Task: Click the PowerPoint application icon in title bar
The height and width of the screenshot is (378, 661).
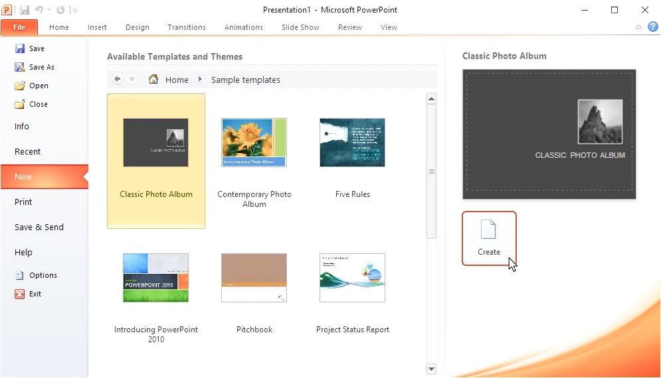Action: 7,9
